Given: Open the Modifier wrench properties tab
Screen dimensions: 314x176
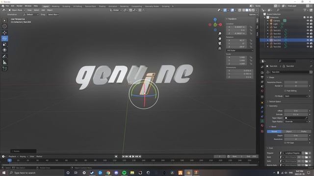Looking at the screenshot, I should pyautogui.click(x=262, y=108).
